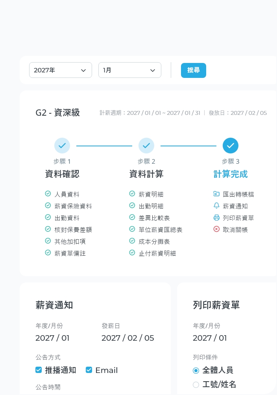
Task: Click the check icon beside 出勤資料
Action: [x=48, y=217]
